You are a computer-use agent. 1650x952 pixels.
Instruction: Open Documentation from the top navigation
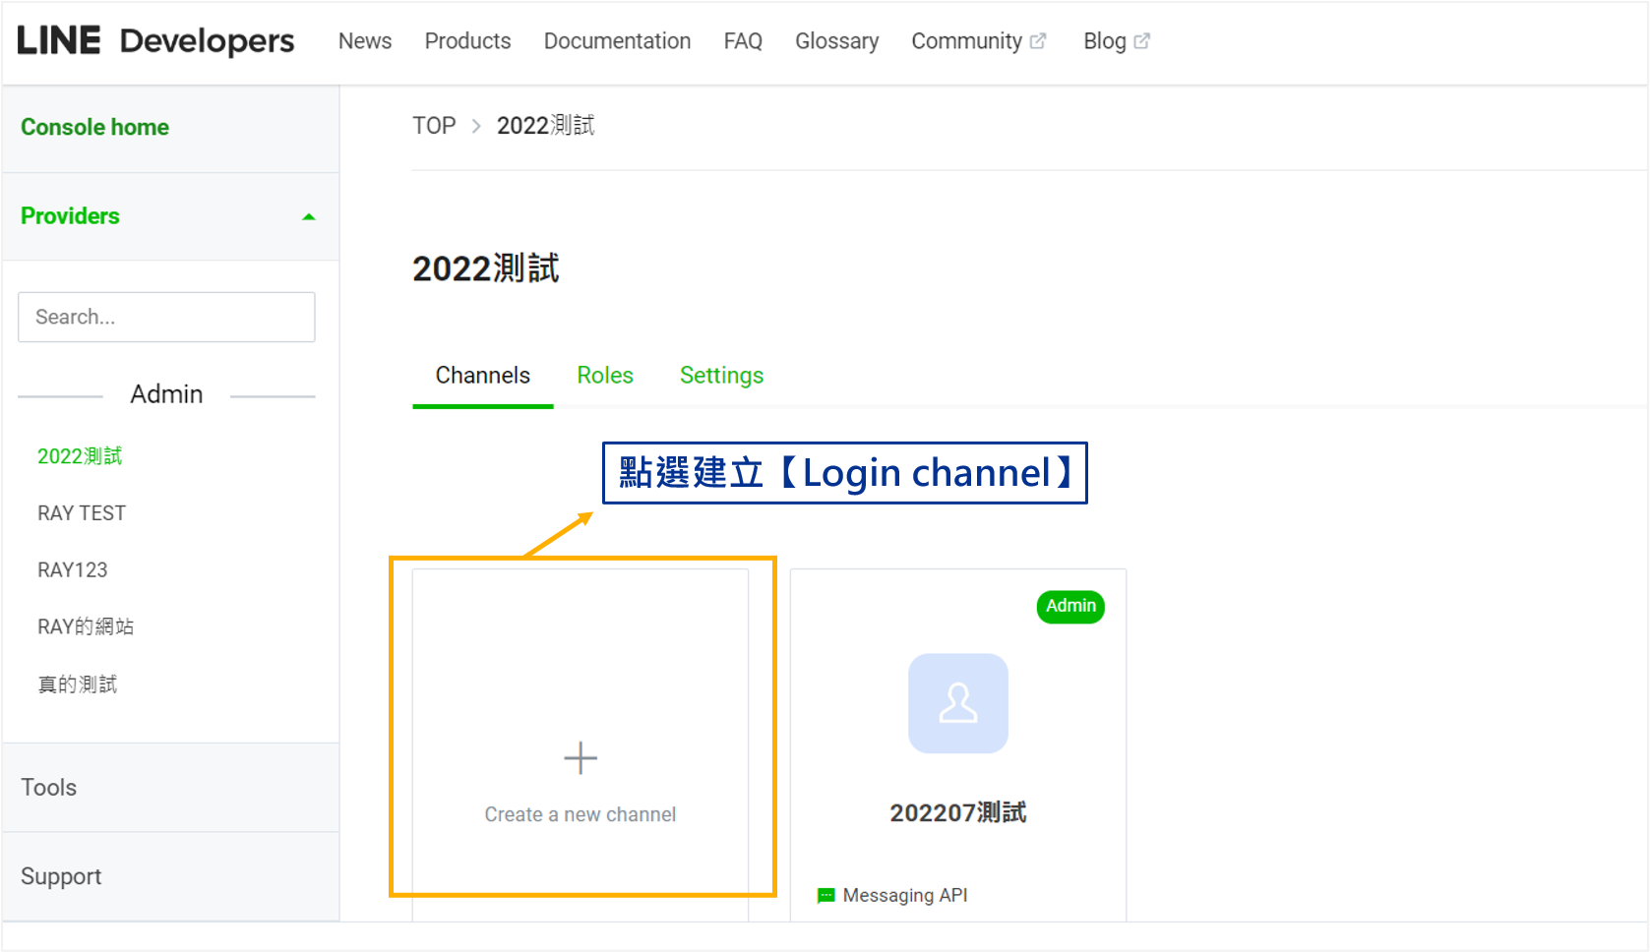(617, 40)
